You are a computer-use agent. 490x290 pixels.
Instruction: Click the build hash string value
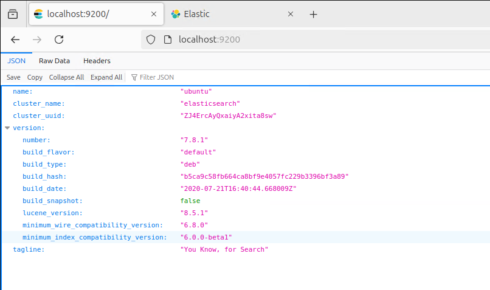click(x=264, y=177)
